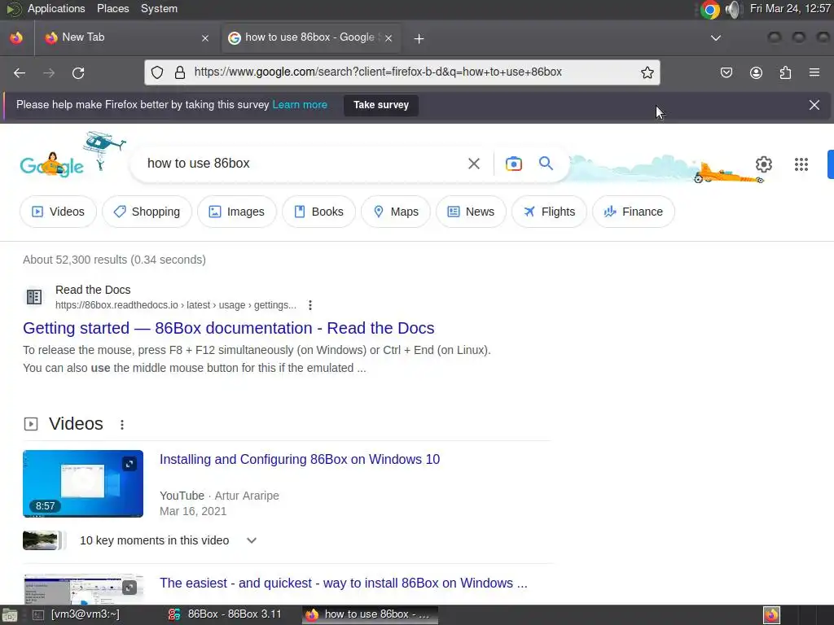This screenshot has width=834, height=625.
Task: Filter results by News
Action: tap(471, 212)
